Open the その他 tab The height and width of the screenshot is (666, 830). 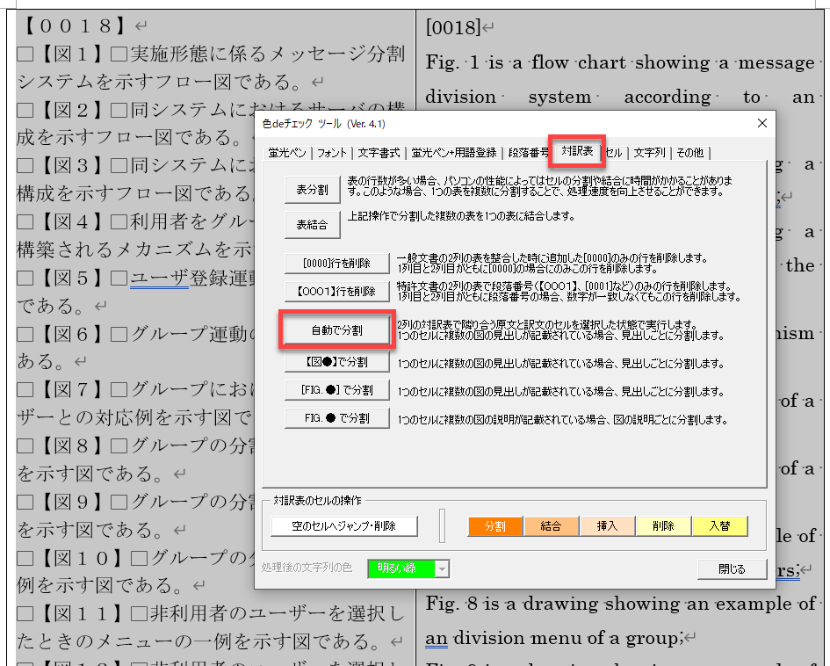[689, 153]
